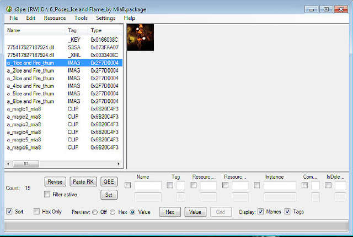Click the horizontal scrollbar thumb
The image size is (353, 237).
[x=26, y=164]
